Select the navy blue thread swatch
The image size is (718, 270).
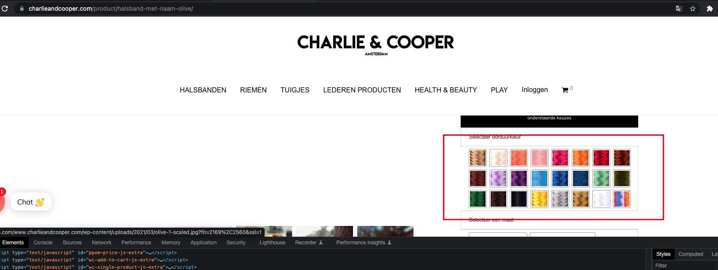click(x=581, y=178)
